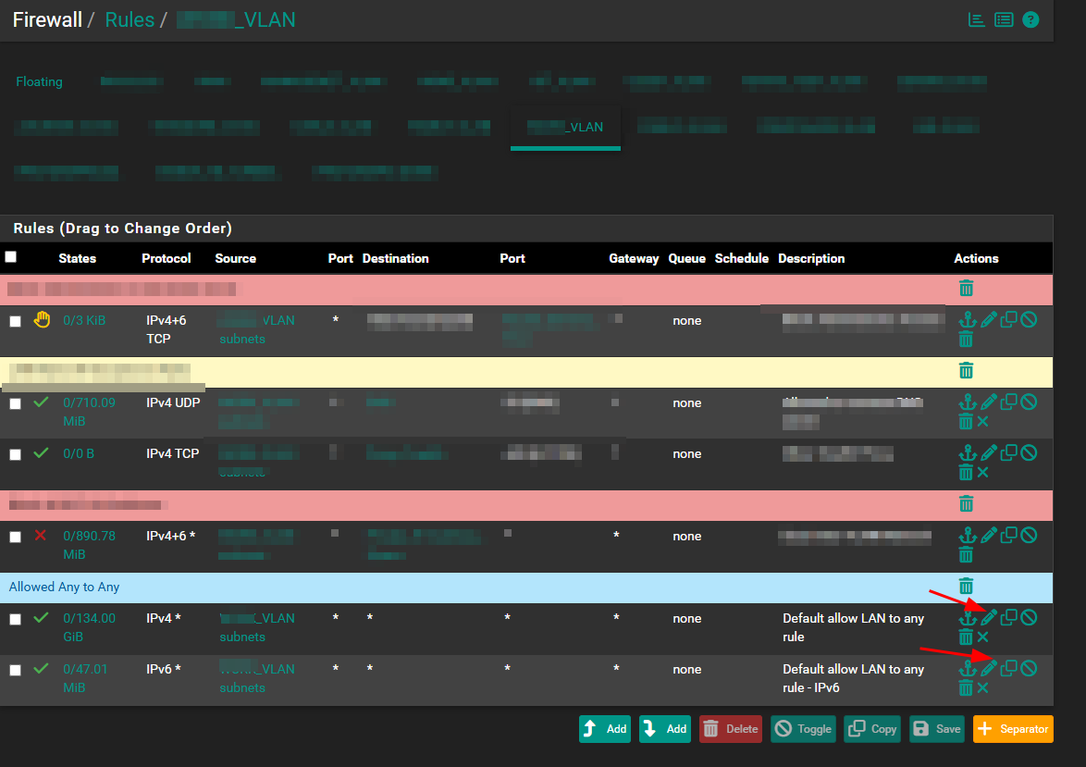Disable the IPv4 * default allow rule

pyautogui.click(x=1030, y=617)
